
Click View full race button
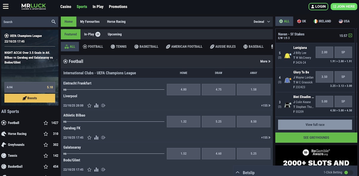click(x=315, y=125)
